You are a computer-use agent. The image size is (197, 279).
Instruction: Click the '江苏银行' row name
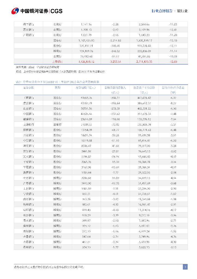28,183
